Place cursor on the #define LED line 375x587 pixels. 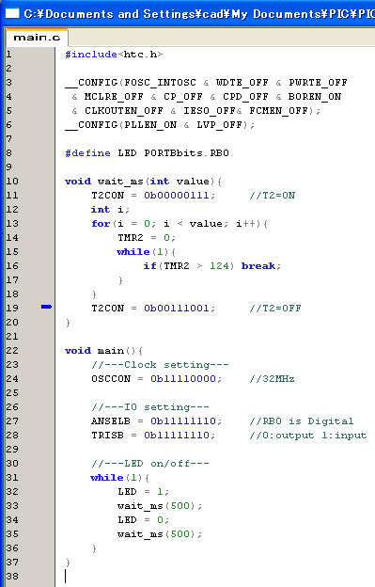147,153
